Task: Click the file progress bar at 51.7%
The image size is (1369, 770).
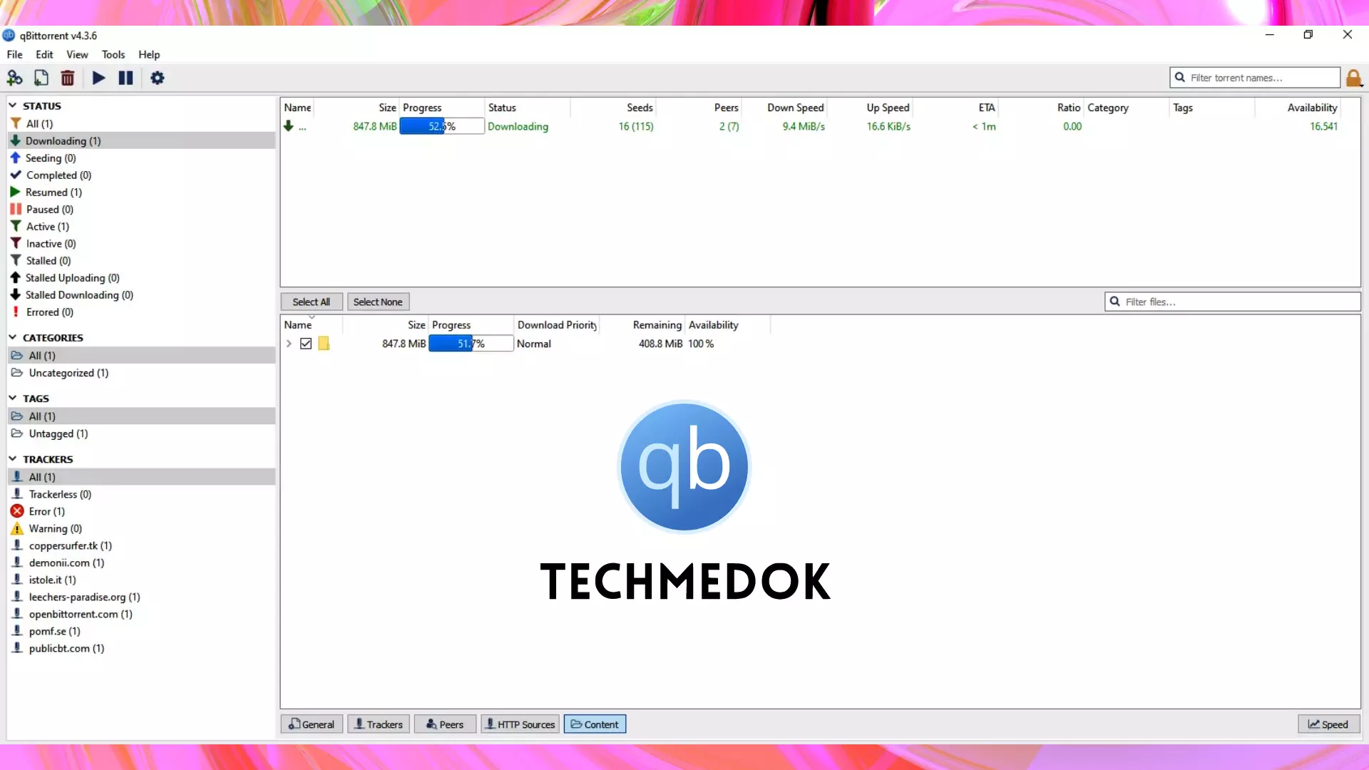Action: point(471,344)
